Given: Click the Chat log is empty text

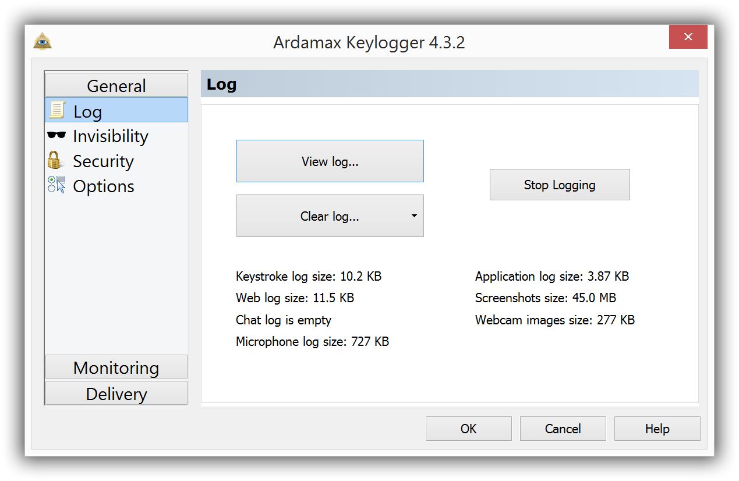Looking at the screenshot, I should click(x=284, y=320).
